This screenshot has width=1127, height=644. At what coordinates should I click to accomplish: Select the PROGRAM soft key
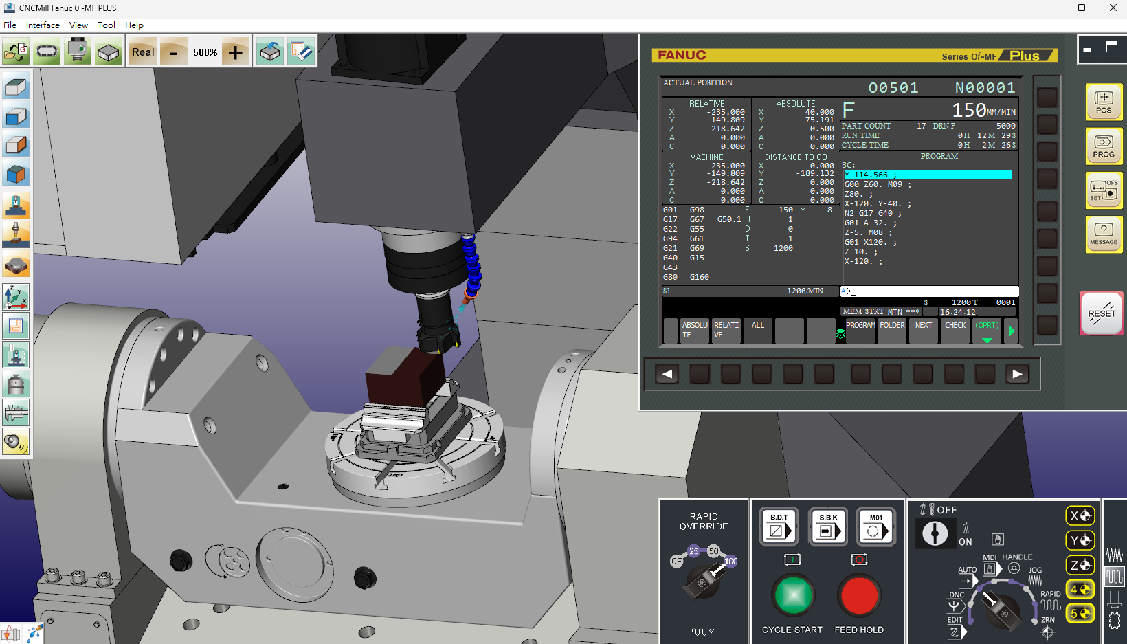pos(860,331)
